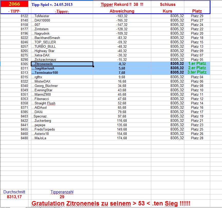Click the '...EveningStar' cell
Viewport: 222px width, 208px height.
coord(62,90)
